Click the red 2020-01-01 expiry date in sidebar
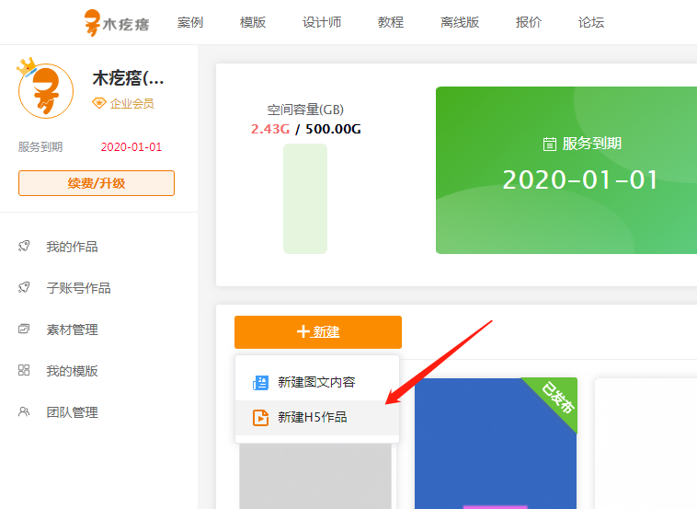The image size is (697, 509). pos(131,147)
